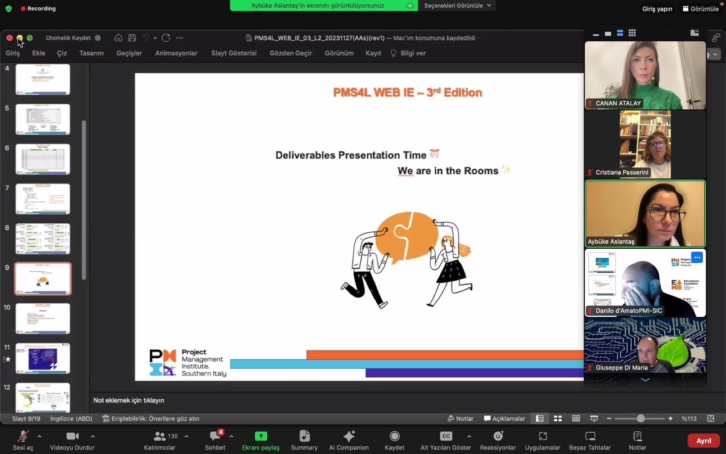Open the Animasyonlar ribbon tab

(176, 53)
